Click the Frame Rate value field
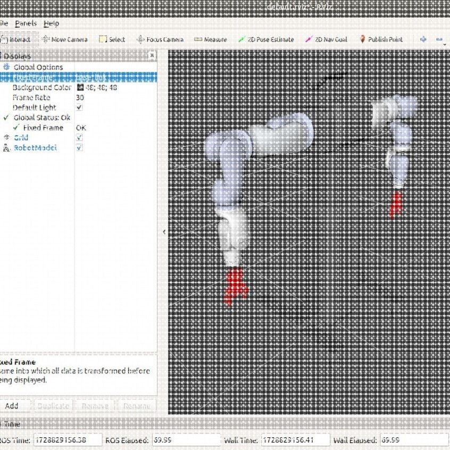The height and width of the screenshot is (450, 450). pos(115,97)
